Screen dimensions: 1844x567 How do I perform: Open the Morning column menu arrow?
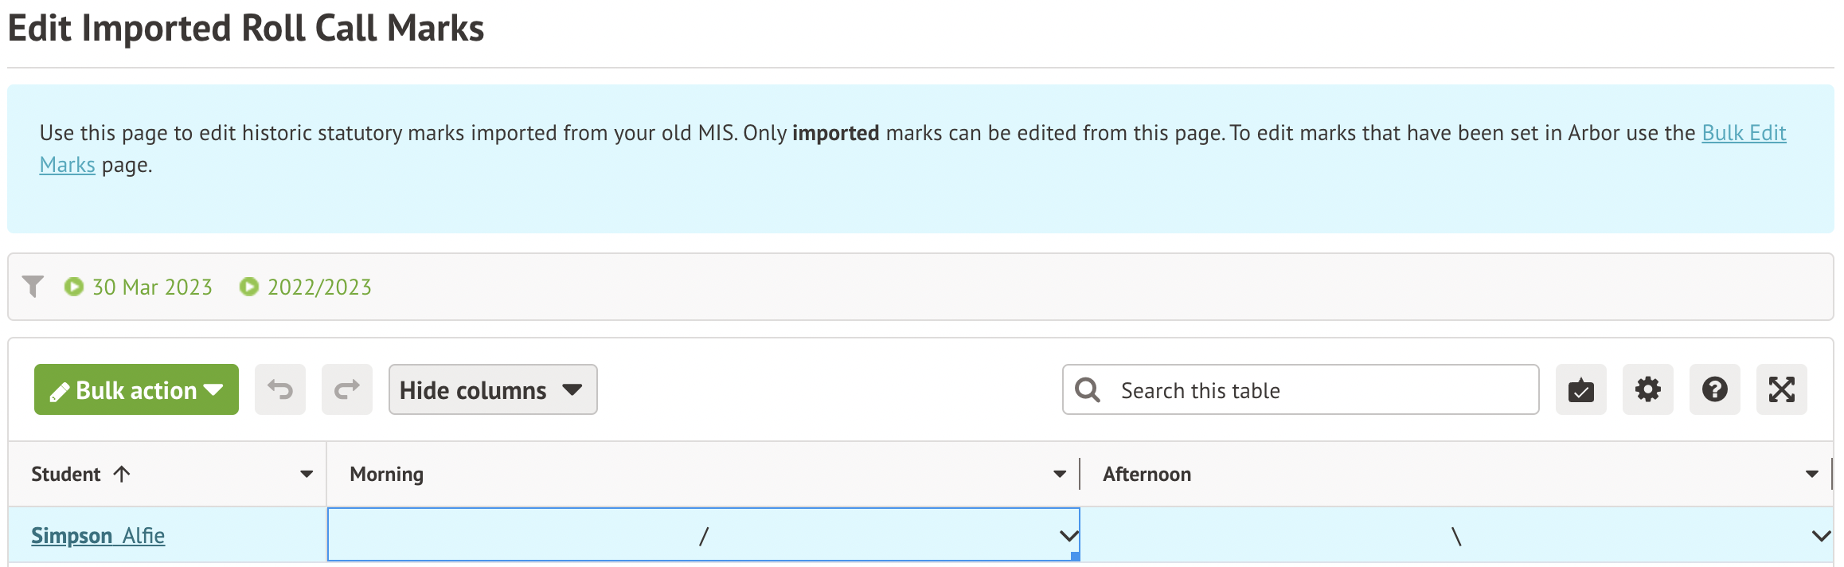tap(1060, 475)
